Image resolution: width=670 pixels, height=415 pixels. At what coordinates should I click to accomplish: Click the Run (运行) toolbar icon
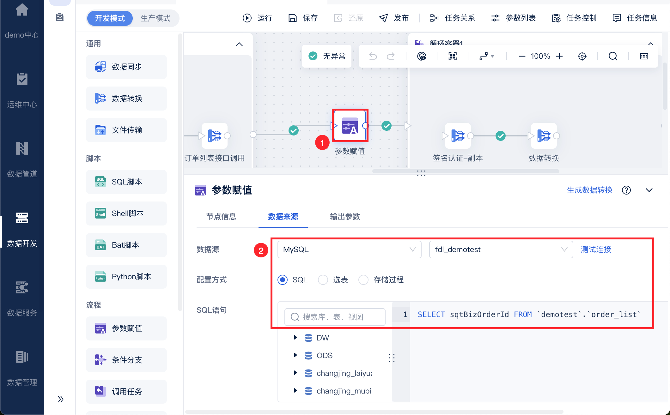click(247, 18)
